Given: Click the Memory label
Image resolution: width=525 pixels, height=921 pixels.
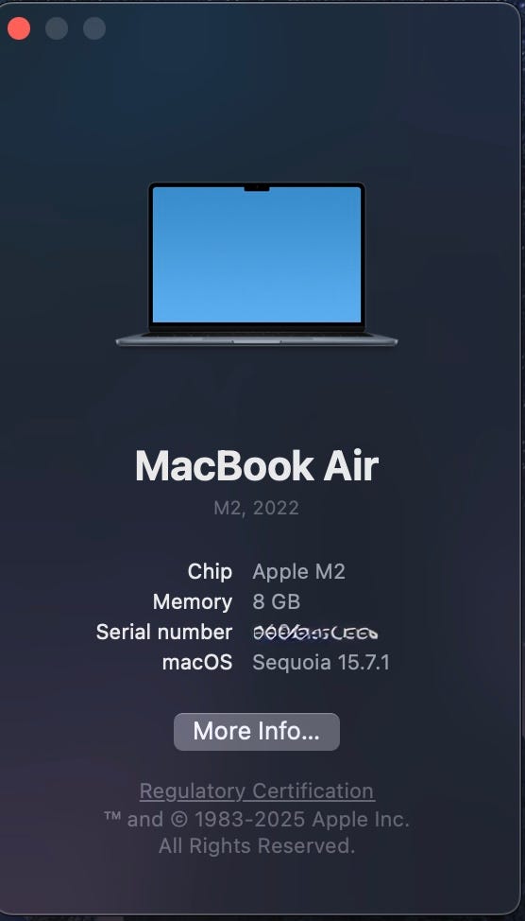Looking at the screenshot, I should 193,602.
